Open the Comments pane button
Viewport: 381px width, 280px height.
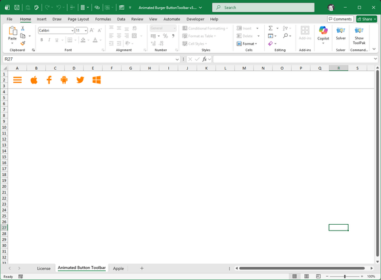(340, 19)
